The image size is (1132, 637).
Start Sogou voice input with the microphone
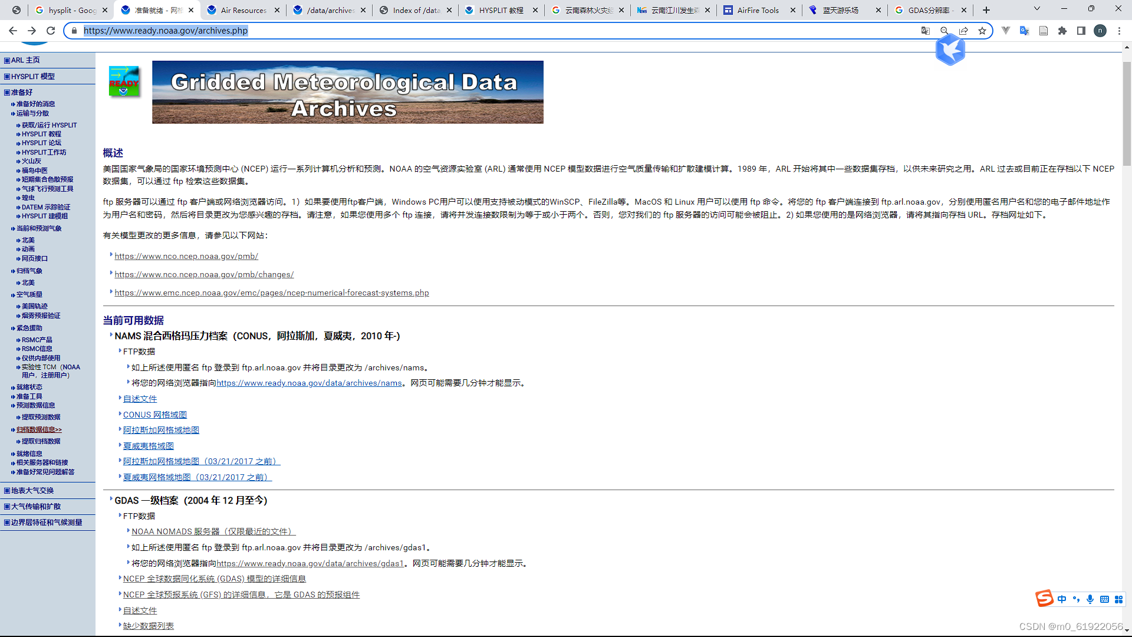[x=1090, y=599]
